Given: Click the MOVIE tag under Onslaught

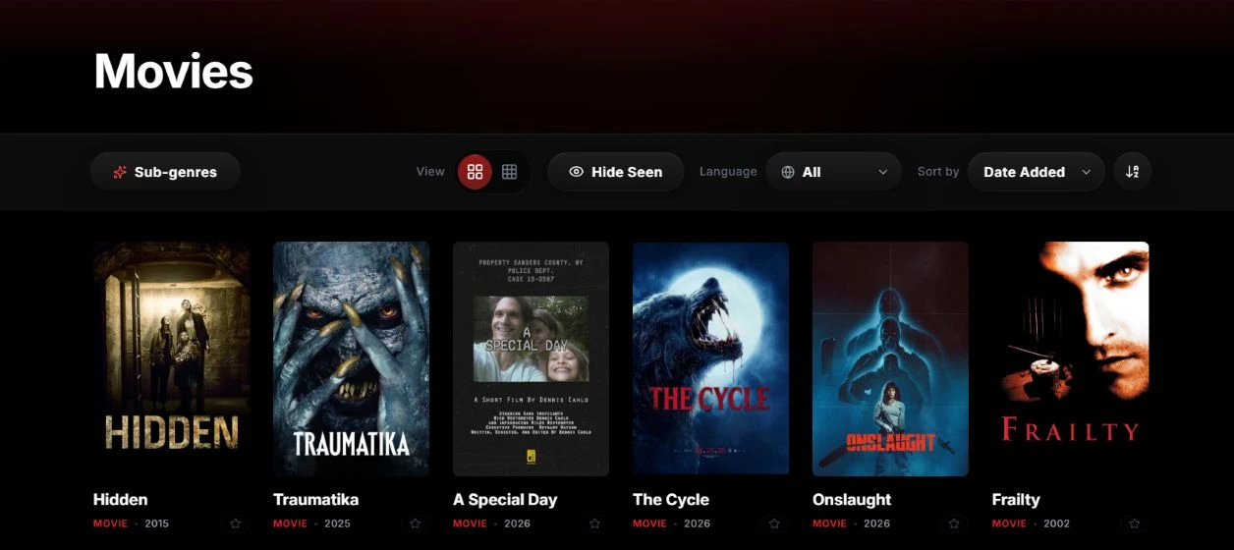Looking at the screenshot, I should coord(829,523).
